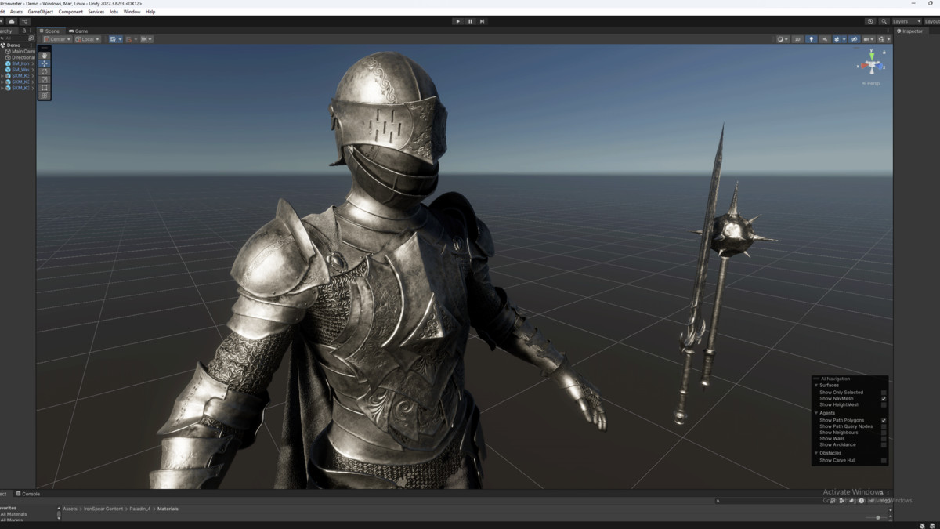
Task: Open grid visibility dropdown arrow
Action: 120,39
